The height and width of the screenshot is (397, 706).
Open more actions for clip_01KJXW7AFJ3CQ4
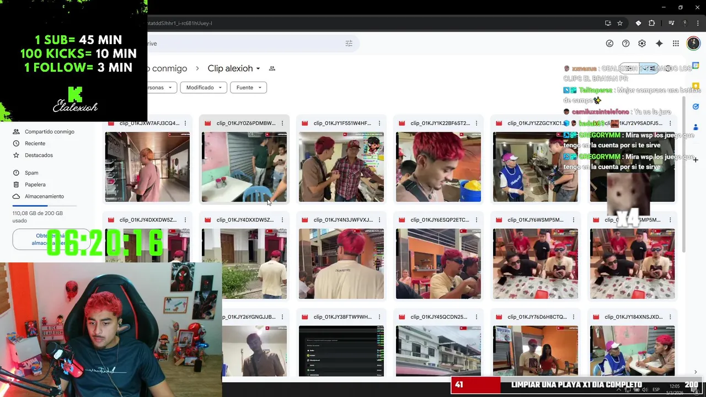click(x=185, y=123)
